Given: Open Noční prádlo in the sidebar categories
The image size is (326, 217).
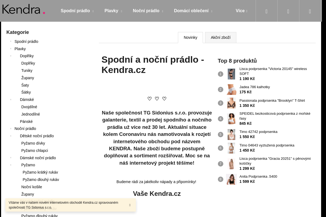Looking at the screenshot, I should tap(25, 129).
